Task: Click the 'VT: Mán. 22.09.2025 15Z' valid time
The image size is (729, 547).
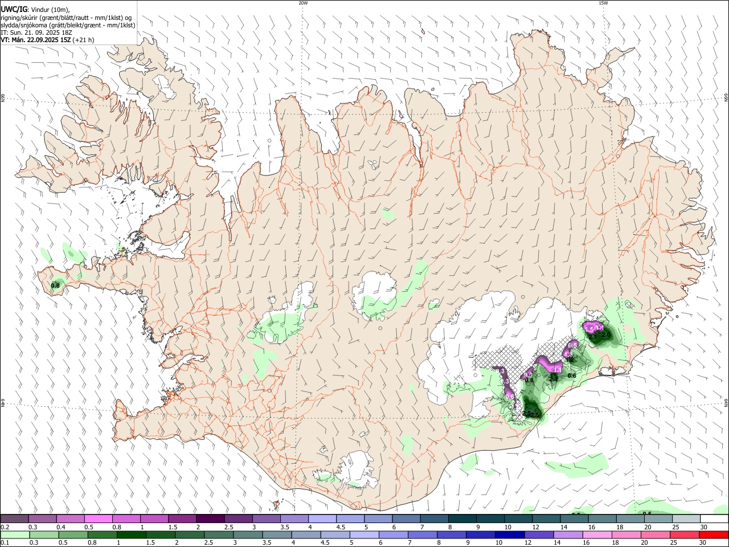Action: pos(35,40)
